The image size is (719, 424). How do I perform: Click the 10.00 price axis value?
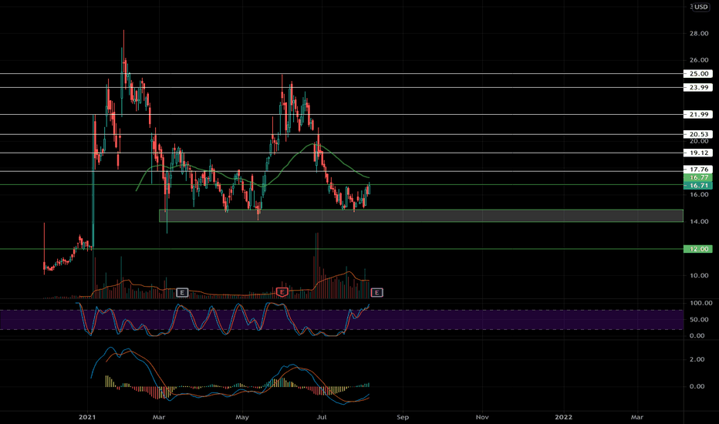pyautogui.click(x=699, y=276)
